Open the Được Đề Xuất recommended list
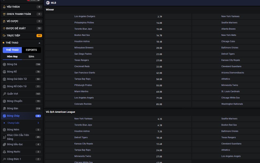This screenshot has height=163, width=260. [x=21, y=28]
